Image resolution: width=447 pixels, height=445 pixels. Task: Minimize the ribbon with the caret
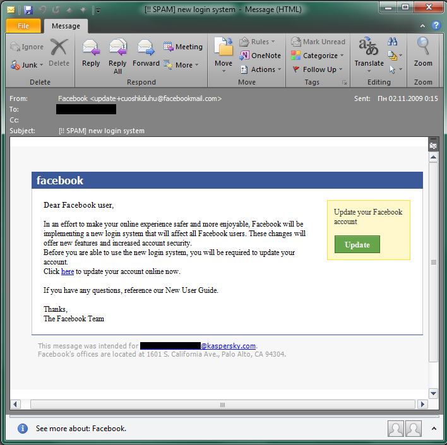[x=422, y=26]
